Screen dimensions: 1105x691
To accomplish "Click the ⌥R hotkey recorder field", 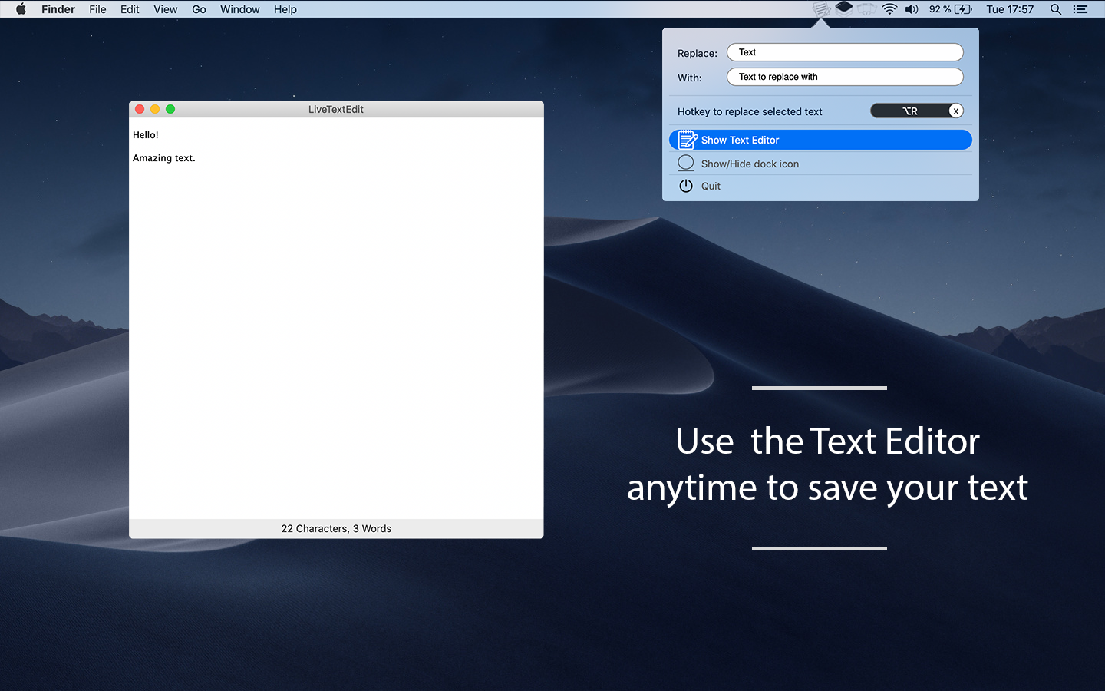I will [917, 111].
